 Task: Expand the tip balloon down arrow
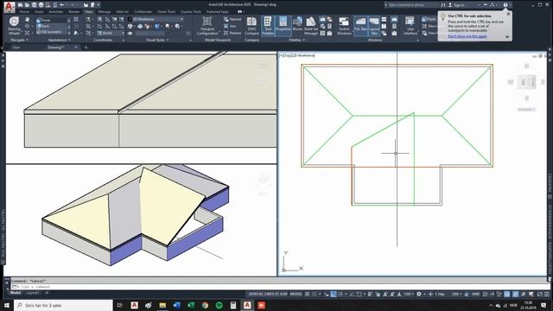[x=507, y=37]
